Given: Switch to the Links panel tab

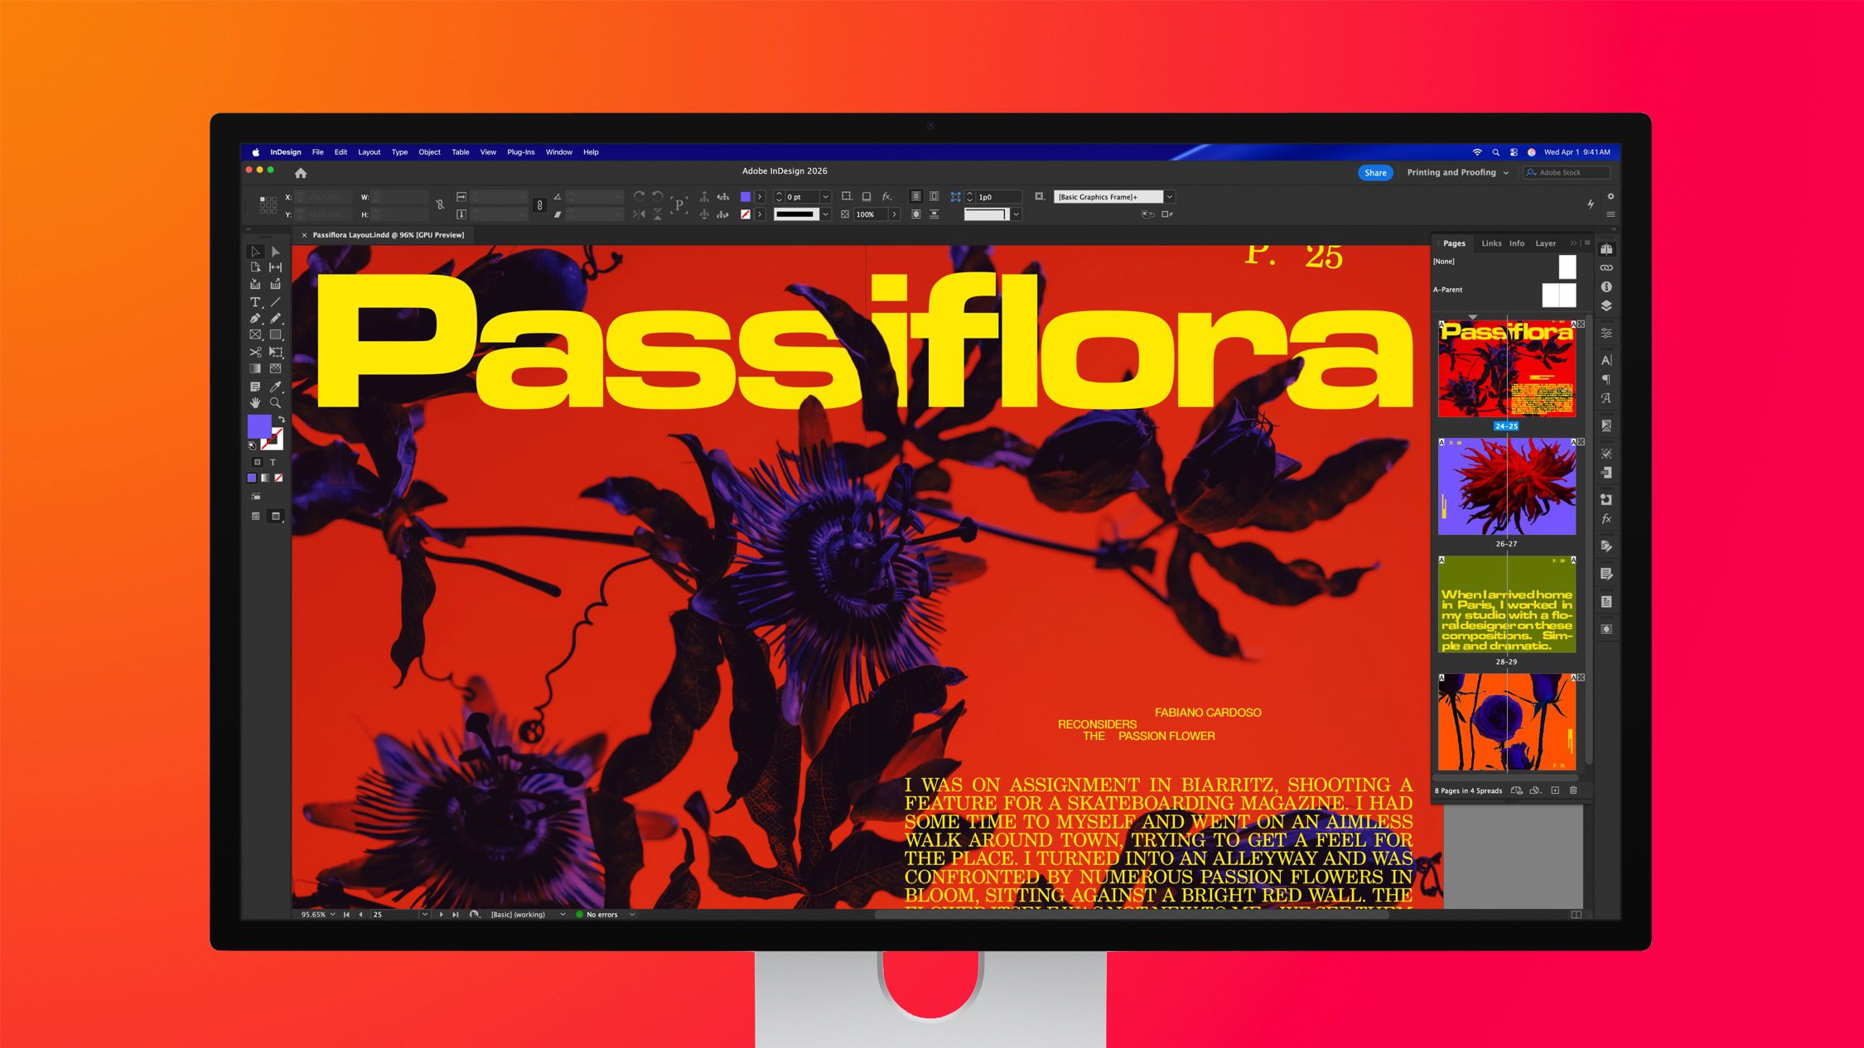Looking at the screenshot, I should pos(1490,243).
